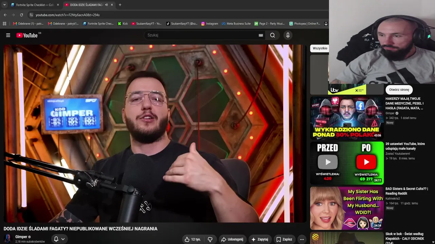
Task: Open the Zostać Youtuberem! channel name
Action: [398, 154]
